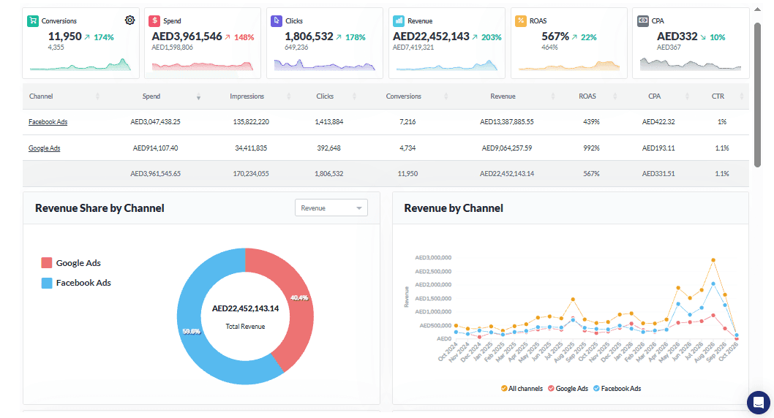Click the CPA sparkline chart
Screen dimensions: 774x418
(691, 64)
